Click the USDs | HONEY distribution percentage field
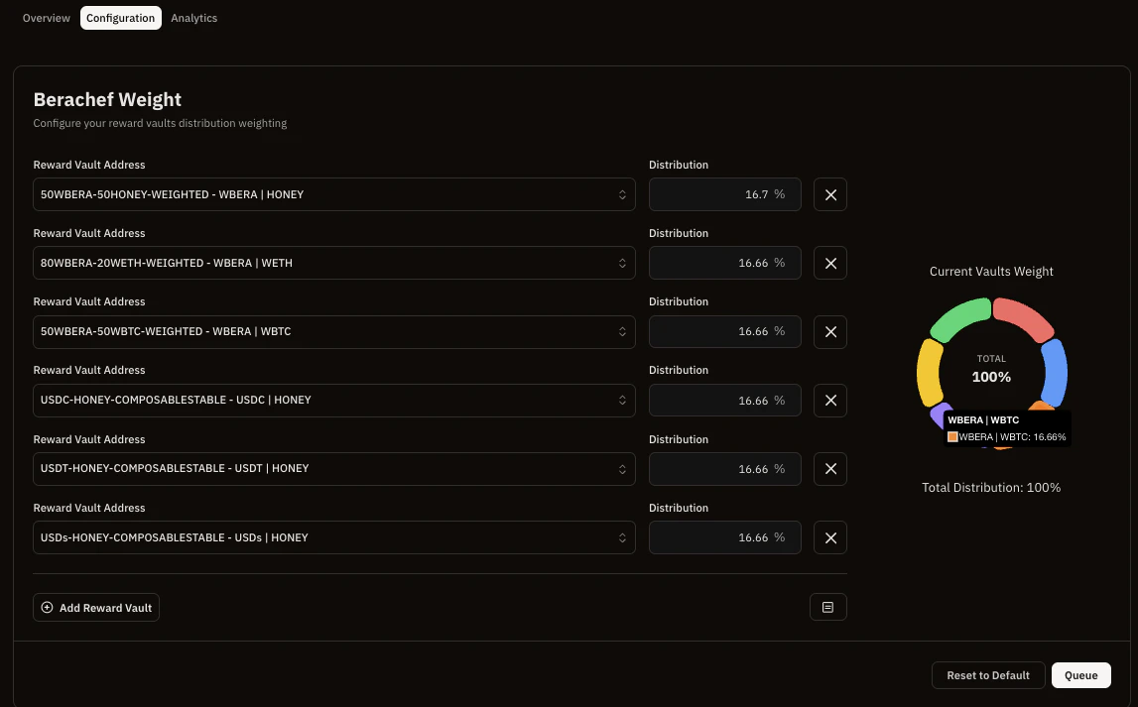The width and height of the screenshot is (1138, 707). click(724, 536)
